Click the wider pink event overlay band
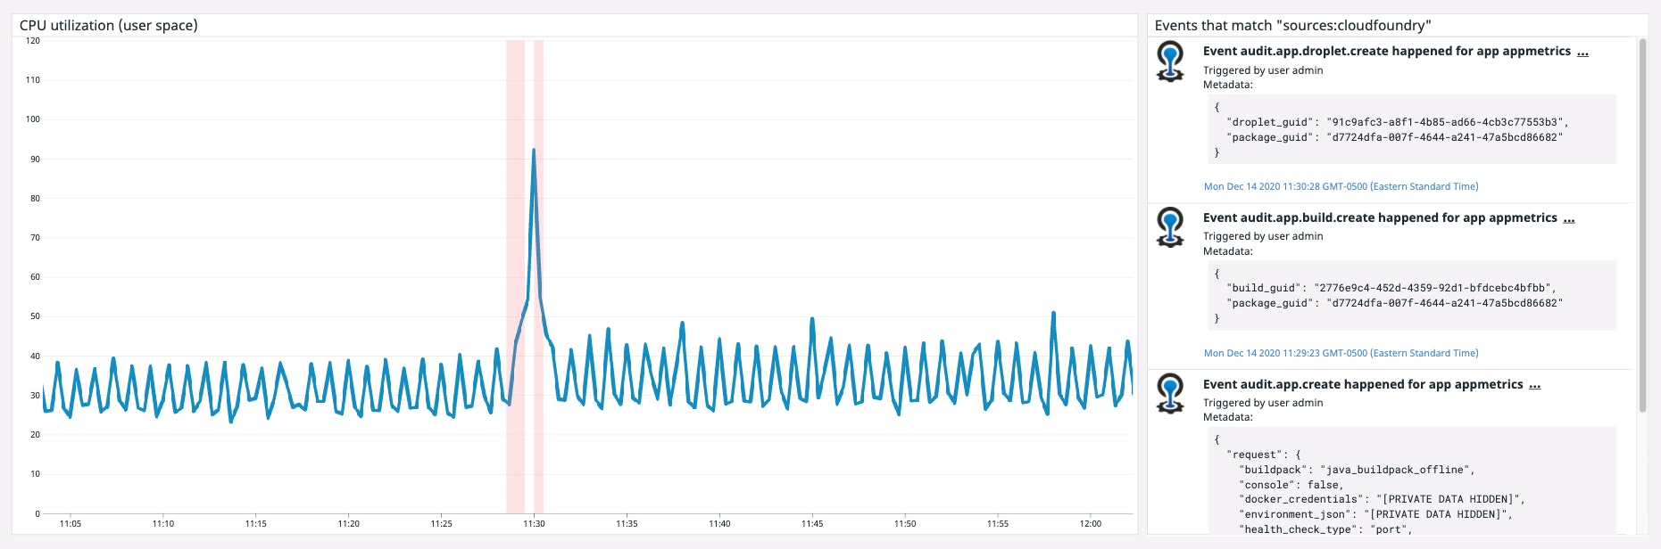Viewport: 1661px width, 549px height. coord(515,267)
